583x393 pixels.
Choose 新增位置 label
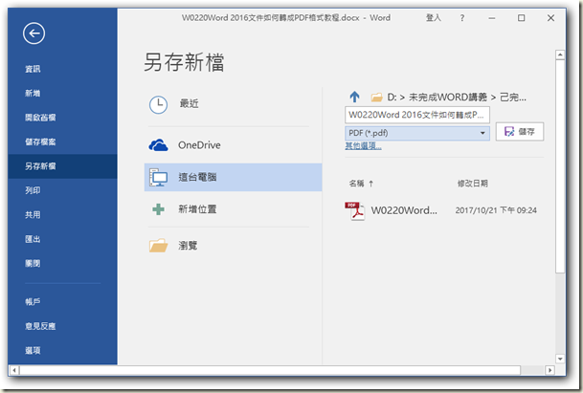click(197, 209)
